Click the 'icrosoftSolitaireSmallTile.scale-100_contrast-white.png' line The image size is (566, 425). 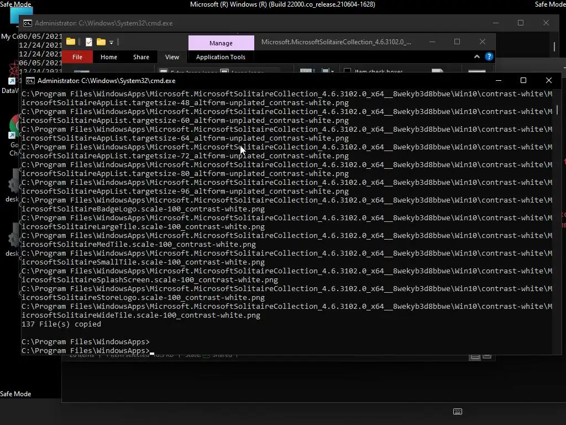pyautogui.click(x=143, y=262)
